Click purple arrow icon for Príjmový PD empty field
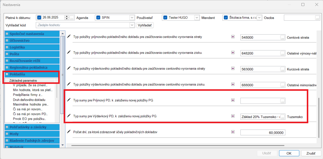 [x=233, y=100]
